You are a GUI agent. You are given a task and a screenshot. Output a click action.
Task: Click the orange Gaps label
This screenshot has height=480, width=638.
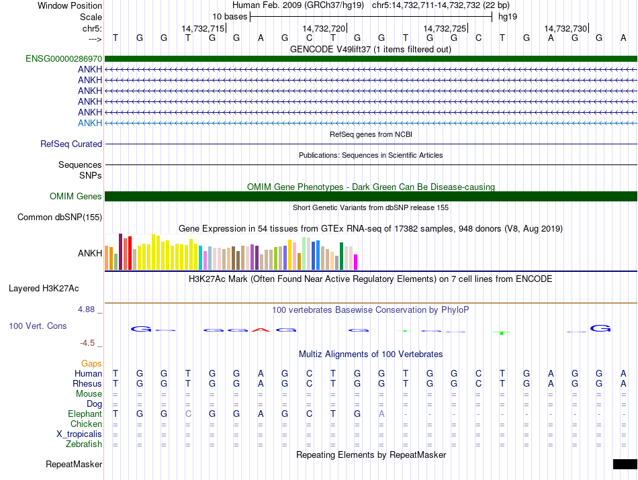(x=91, y=363)
